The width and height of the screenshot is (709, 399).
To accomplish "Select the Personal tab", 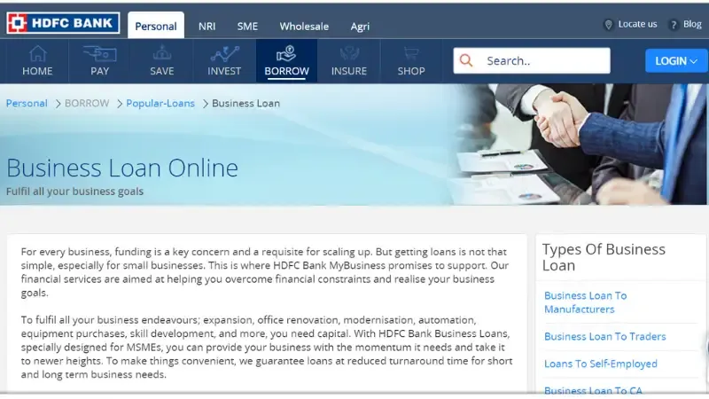I will pyautogui.click(x=156, y=26).
